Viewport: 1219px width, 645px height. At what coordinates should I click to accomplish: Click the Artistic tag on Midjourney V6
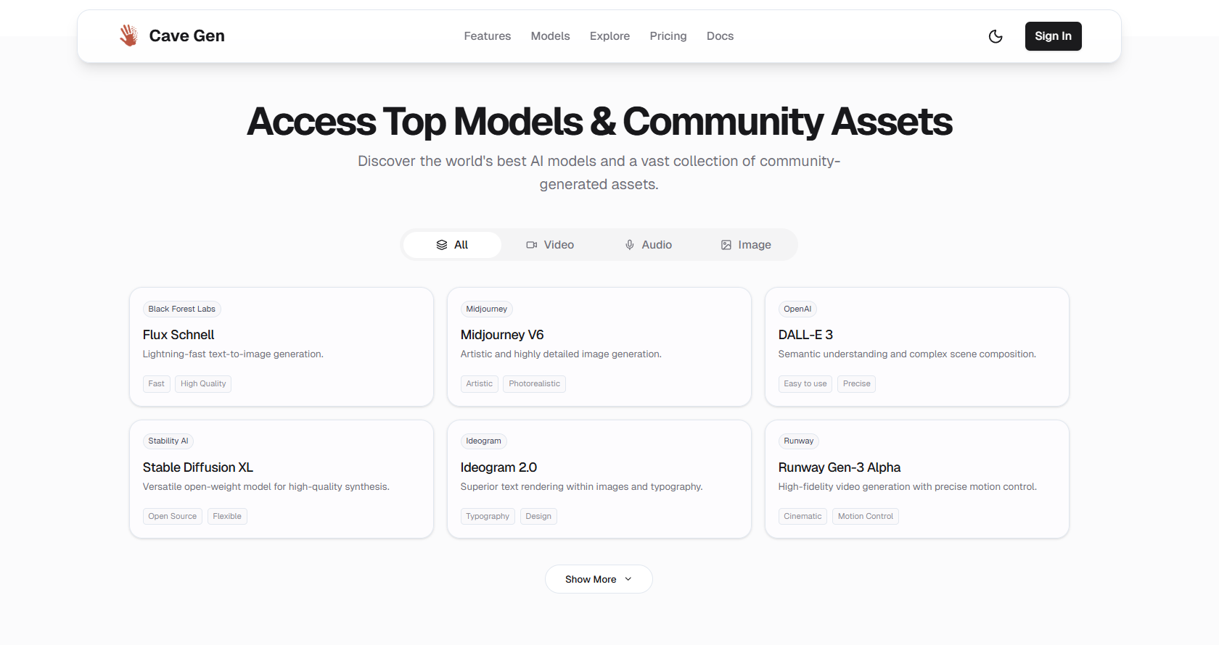click(x=480, y=383)
